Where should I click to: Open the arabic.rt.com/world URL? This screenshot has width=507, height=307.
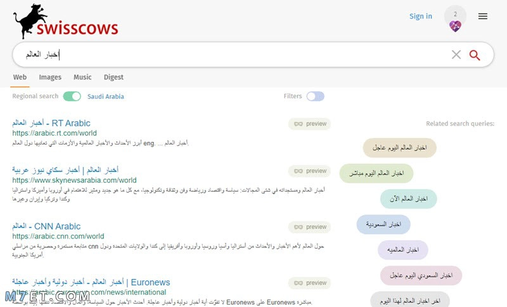[x=55, y=133]
